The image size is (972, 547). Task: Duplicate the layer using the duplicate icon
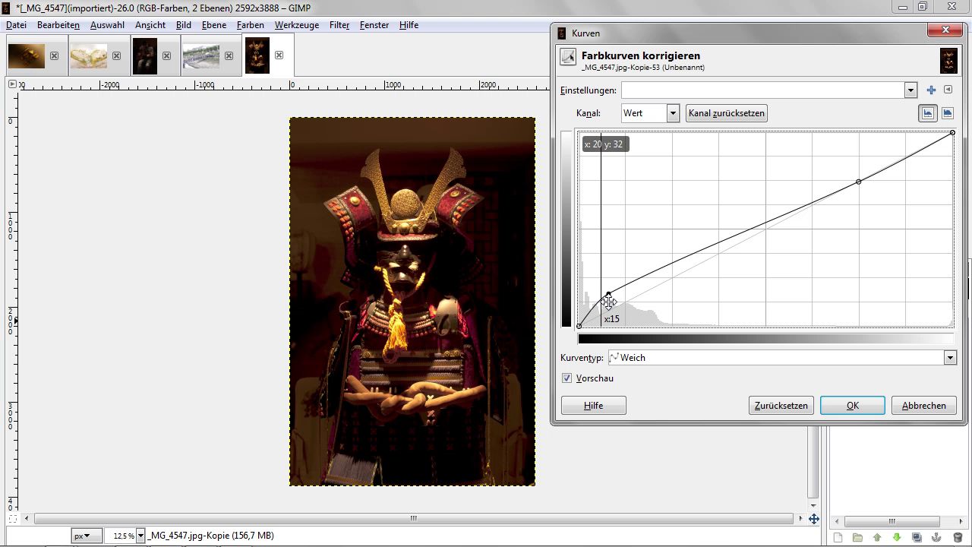pyautogui.click(x=917, y=538)
